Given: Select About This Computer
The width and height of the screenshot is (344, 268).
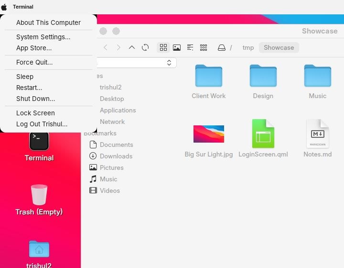Looking at the screenshot, I should 48,22.
